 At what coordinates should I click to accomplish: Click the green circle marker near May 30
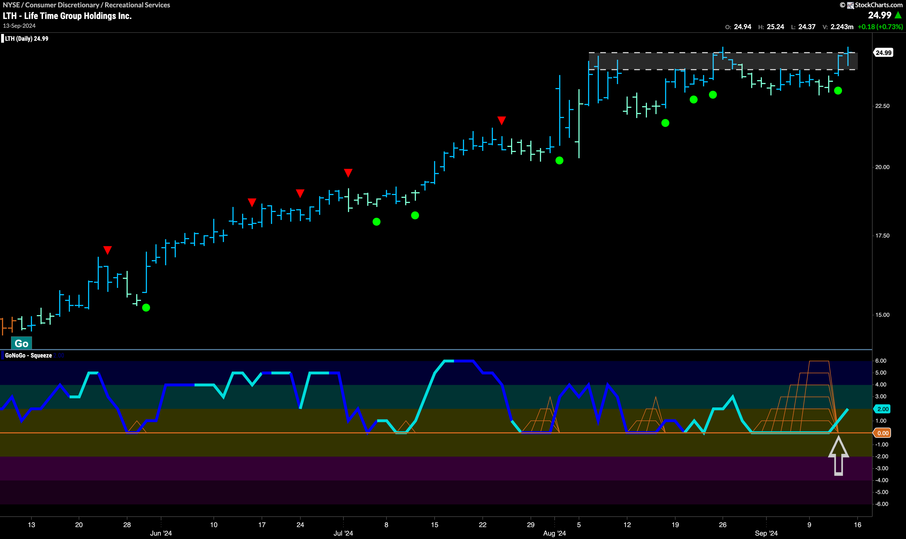pos(146,308)
